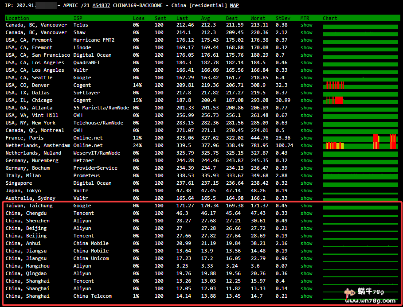403x307 pixels.
Task: Show MTR for Singapore Digital Ocean row
Action: tap(306, 183)
